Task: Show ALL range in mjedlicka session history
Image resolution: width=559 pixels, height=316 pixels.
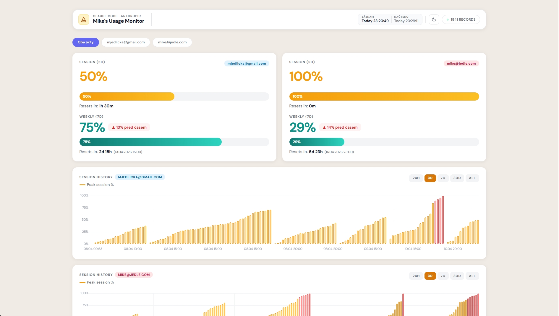Action: [472, 178]
